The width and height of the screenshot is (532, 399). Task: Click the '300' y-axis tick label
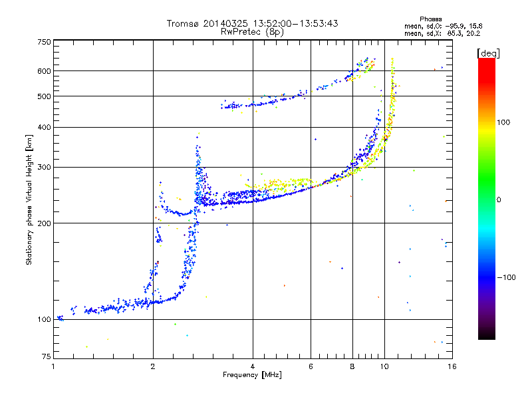[44, 168]
